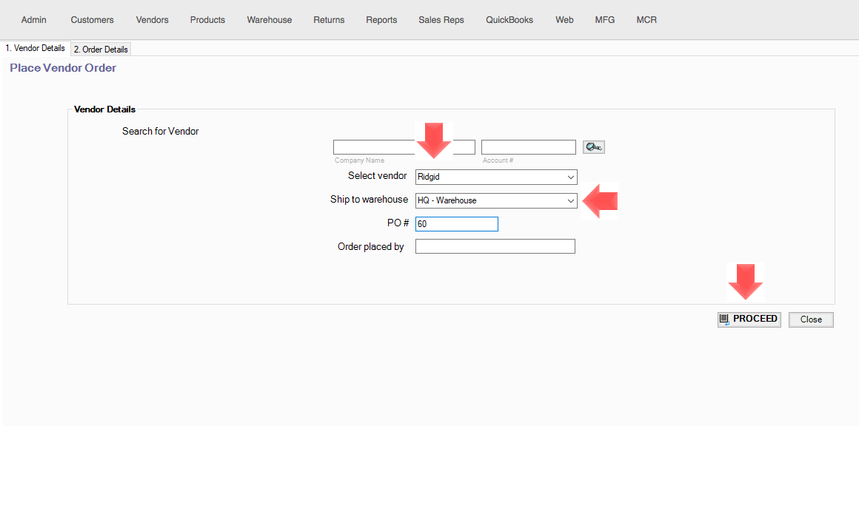The width and height of the screenshot is (859, 511).
Task: Open the Reports menu
Action: [381, 20]
